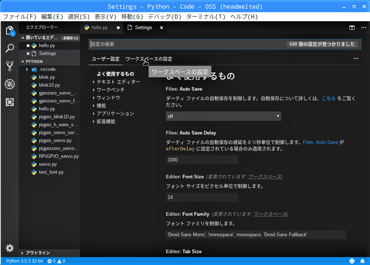Viewport: 370px width, 265px height.
Task: Open the Debug view icon
Action: [x=10, y=84]
